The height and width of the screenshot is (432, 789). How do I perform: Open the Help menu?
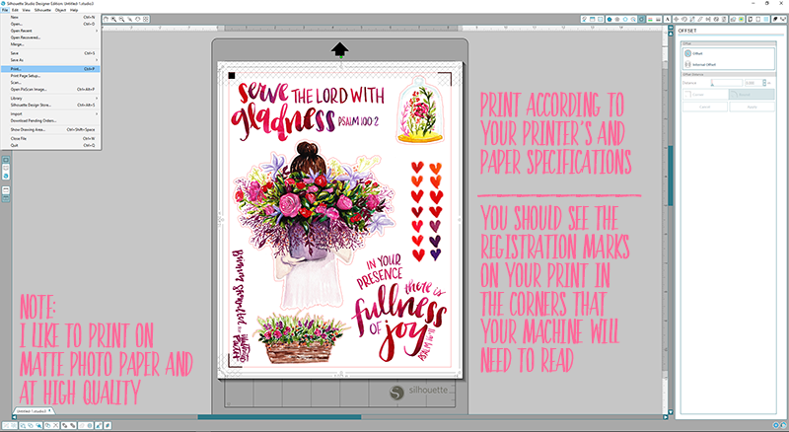click(x=74, y=10)
